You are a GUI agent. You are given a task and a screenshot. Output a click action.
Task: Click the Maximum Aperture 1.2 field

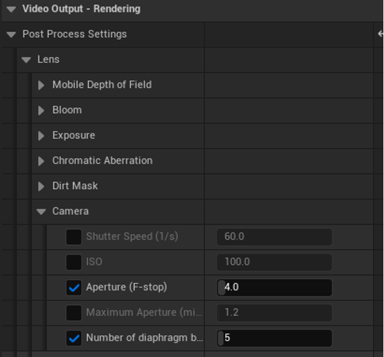tap(274, 313)
